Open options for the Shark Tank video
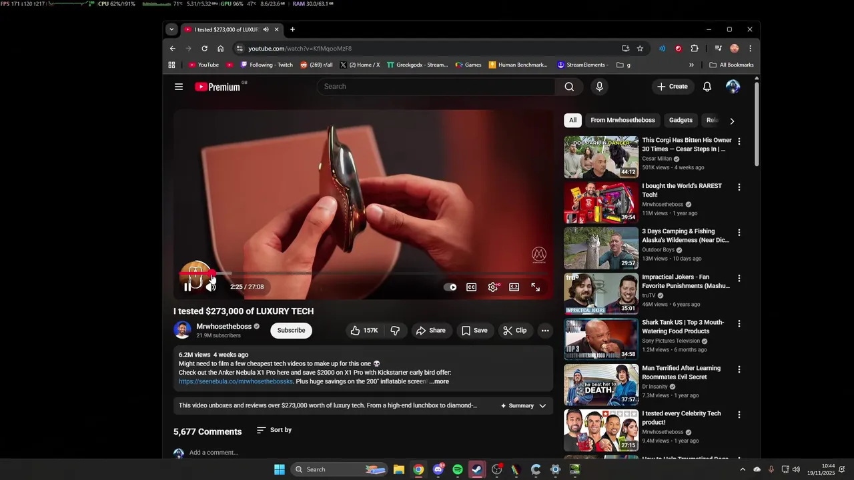Viewport: 854px width, 480px height. pyautogui.click(x=739, y=323)
